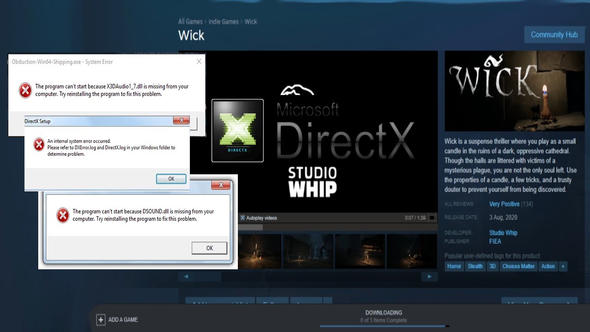The width and height of the screenshot is (590, 332).
Task: Click the DirectX logo icon
Action: click(x=237, y=130)
